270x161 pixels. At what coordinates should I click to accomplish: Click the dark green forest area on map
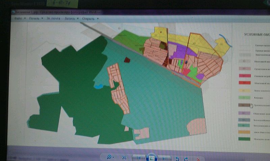[67, 84]
